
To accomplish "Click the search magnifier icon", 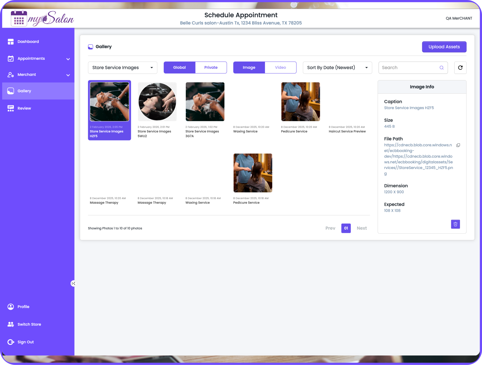I will click(x=441, y=67).
